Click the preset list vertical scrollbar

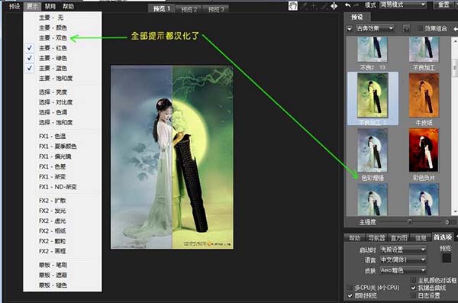(x=455, y=126)
